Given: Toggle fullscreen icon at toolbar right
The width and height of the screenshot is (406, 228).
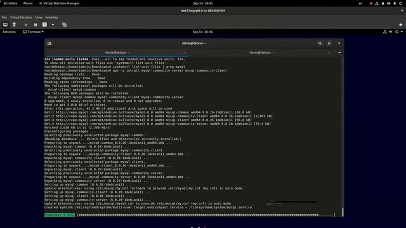Looking at the screenshot, I should point(400,25).
